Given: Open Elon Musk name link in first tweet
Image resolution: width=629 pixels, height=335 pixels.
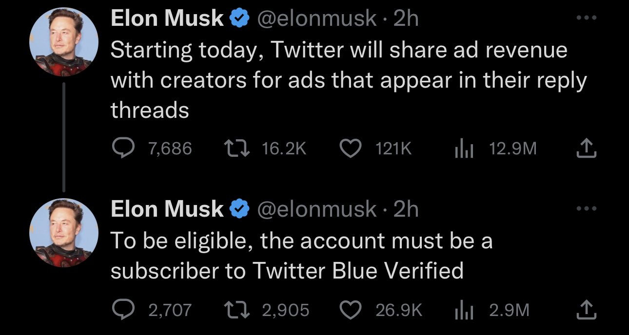Looking at the screenshot, I should click(167, 19).
